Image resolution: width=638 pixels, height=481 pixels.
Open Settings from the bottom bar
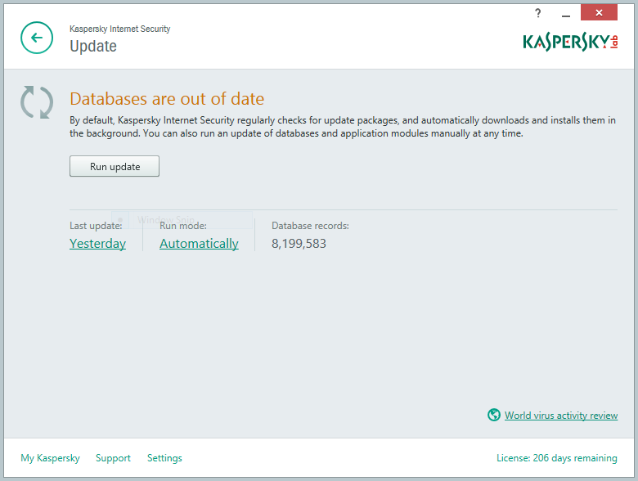pyautogui.click(x=164, y=458)
